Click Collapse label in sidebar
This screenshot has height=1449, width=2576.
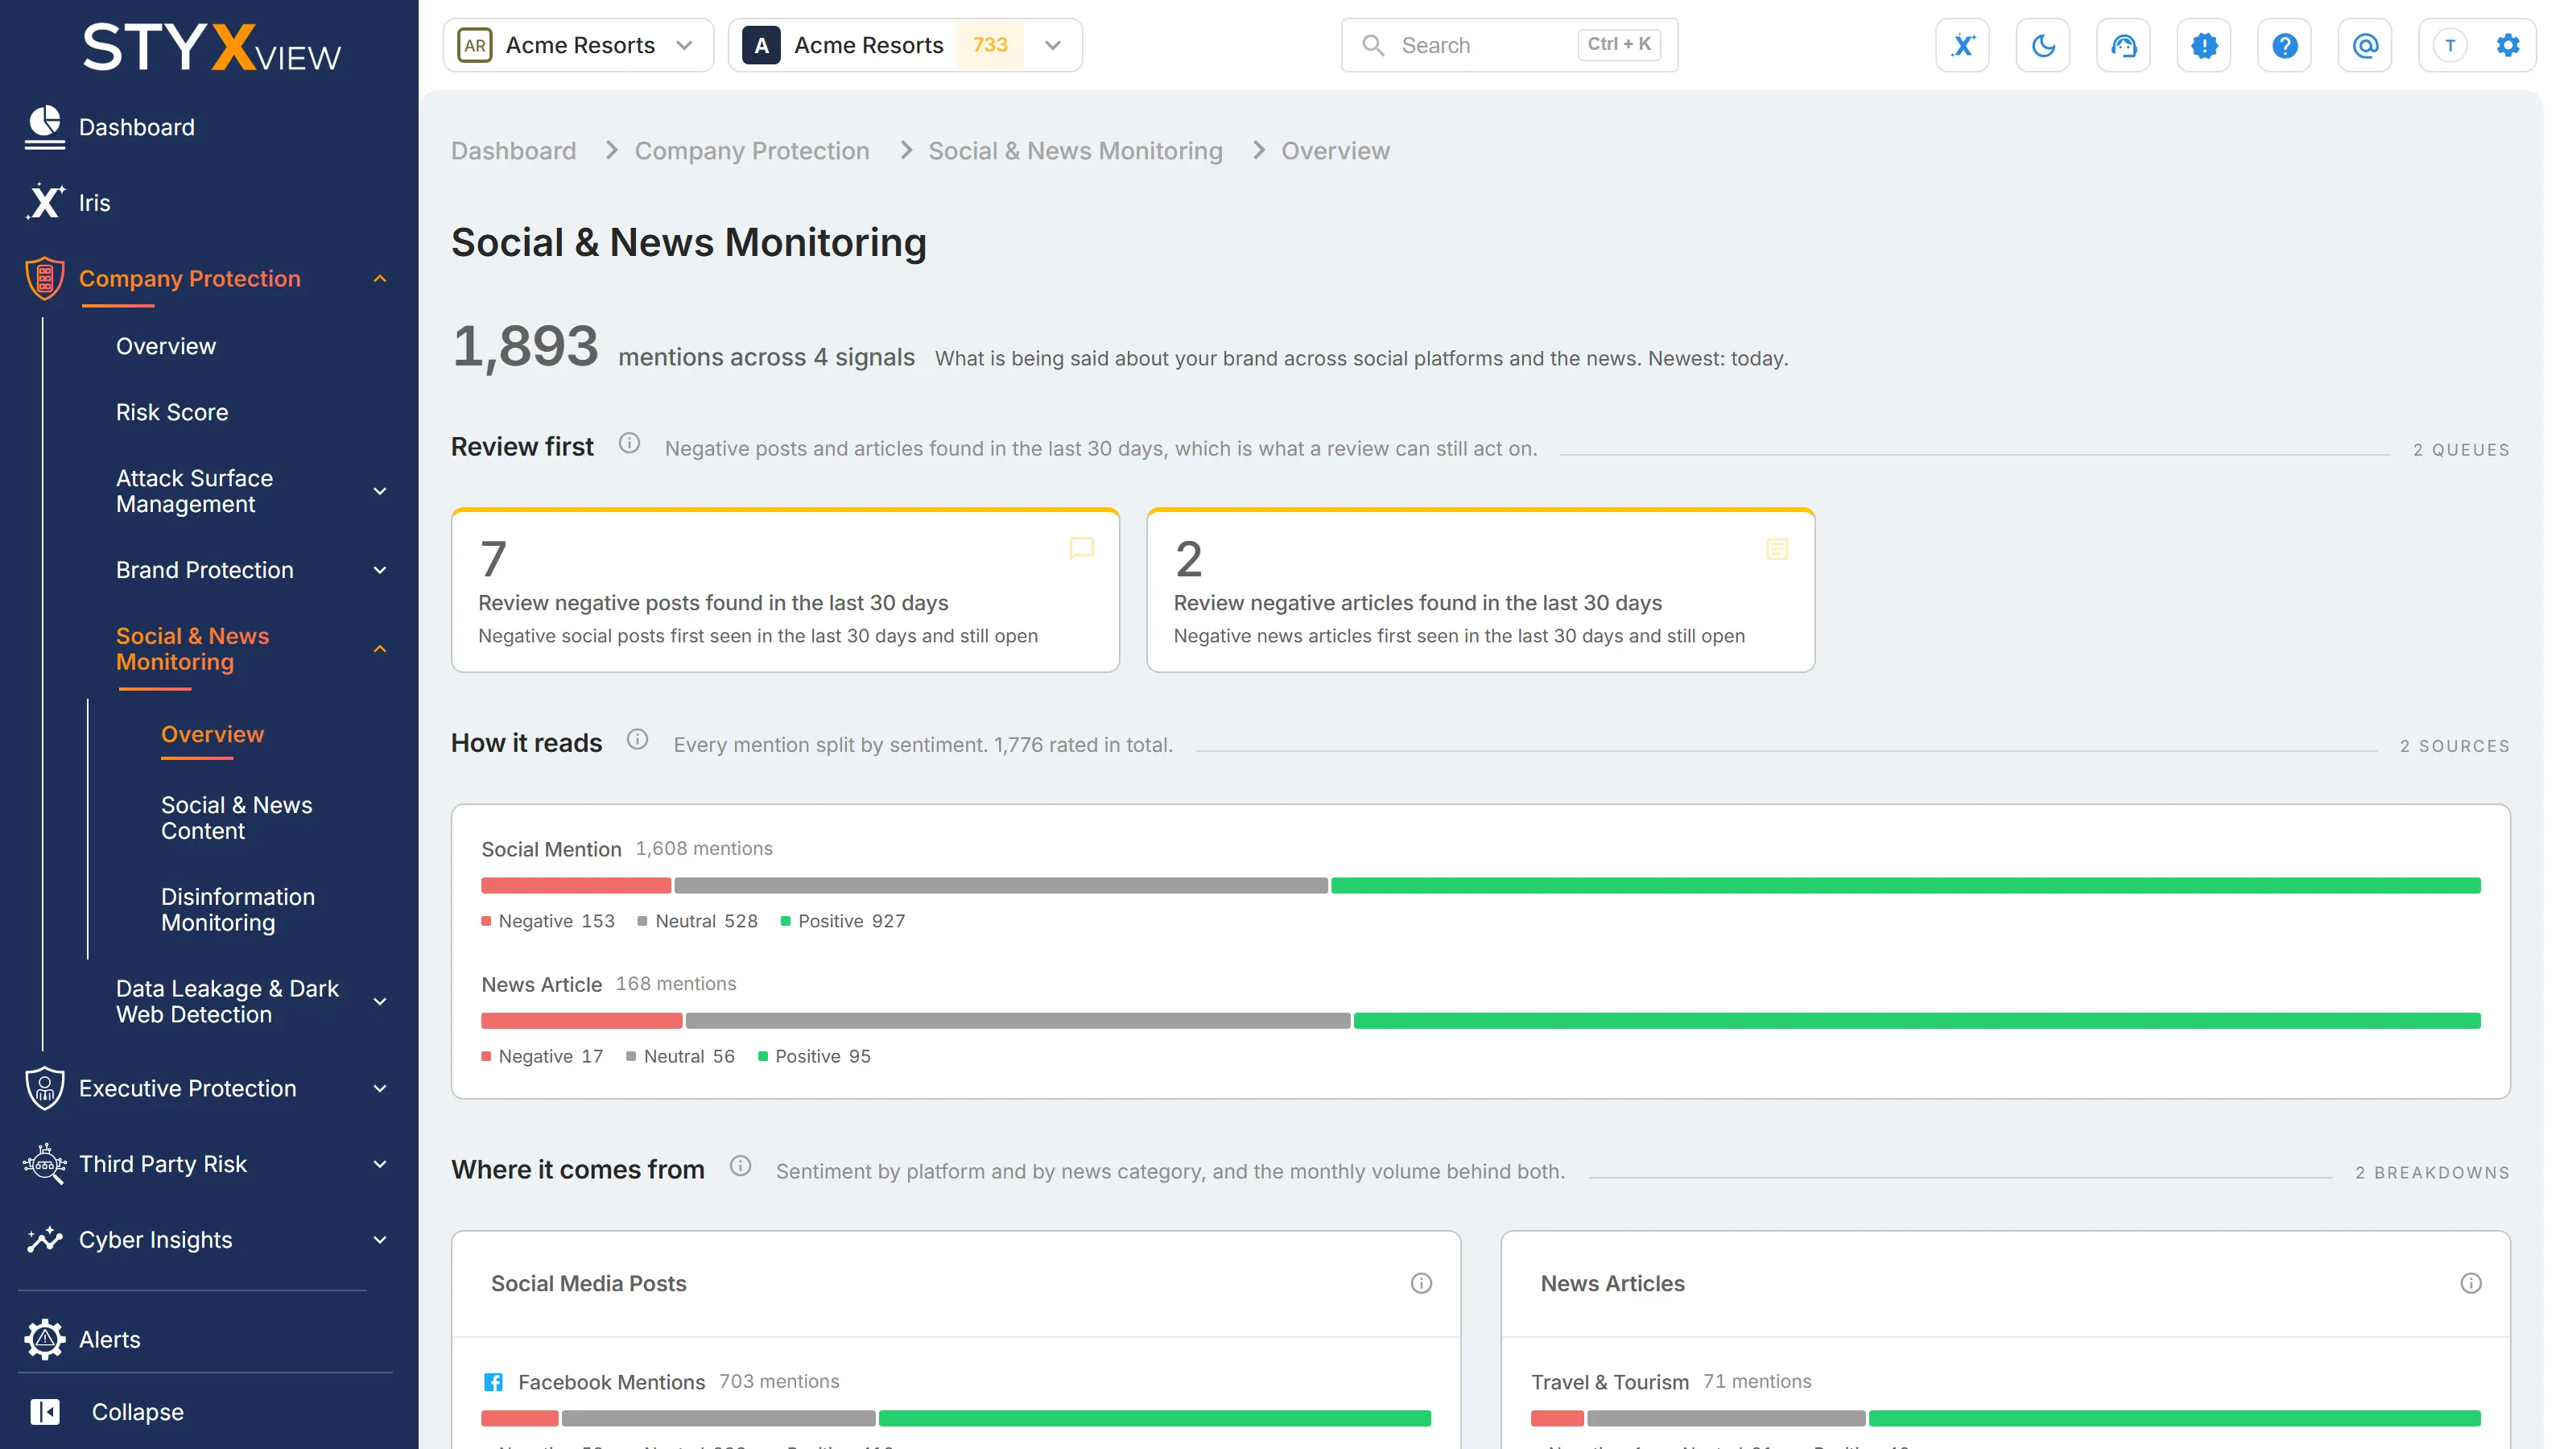[x=138, y=1411]
